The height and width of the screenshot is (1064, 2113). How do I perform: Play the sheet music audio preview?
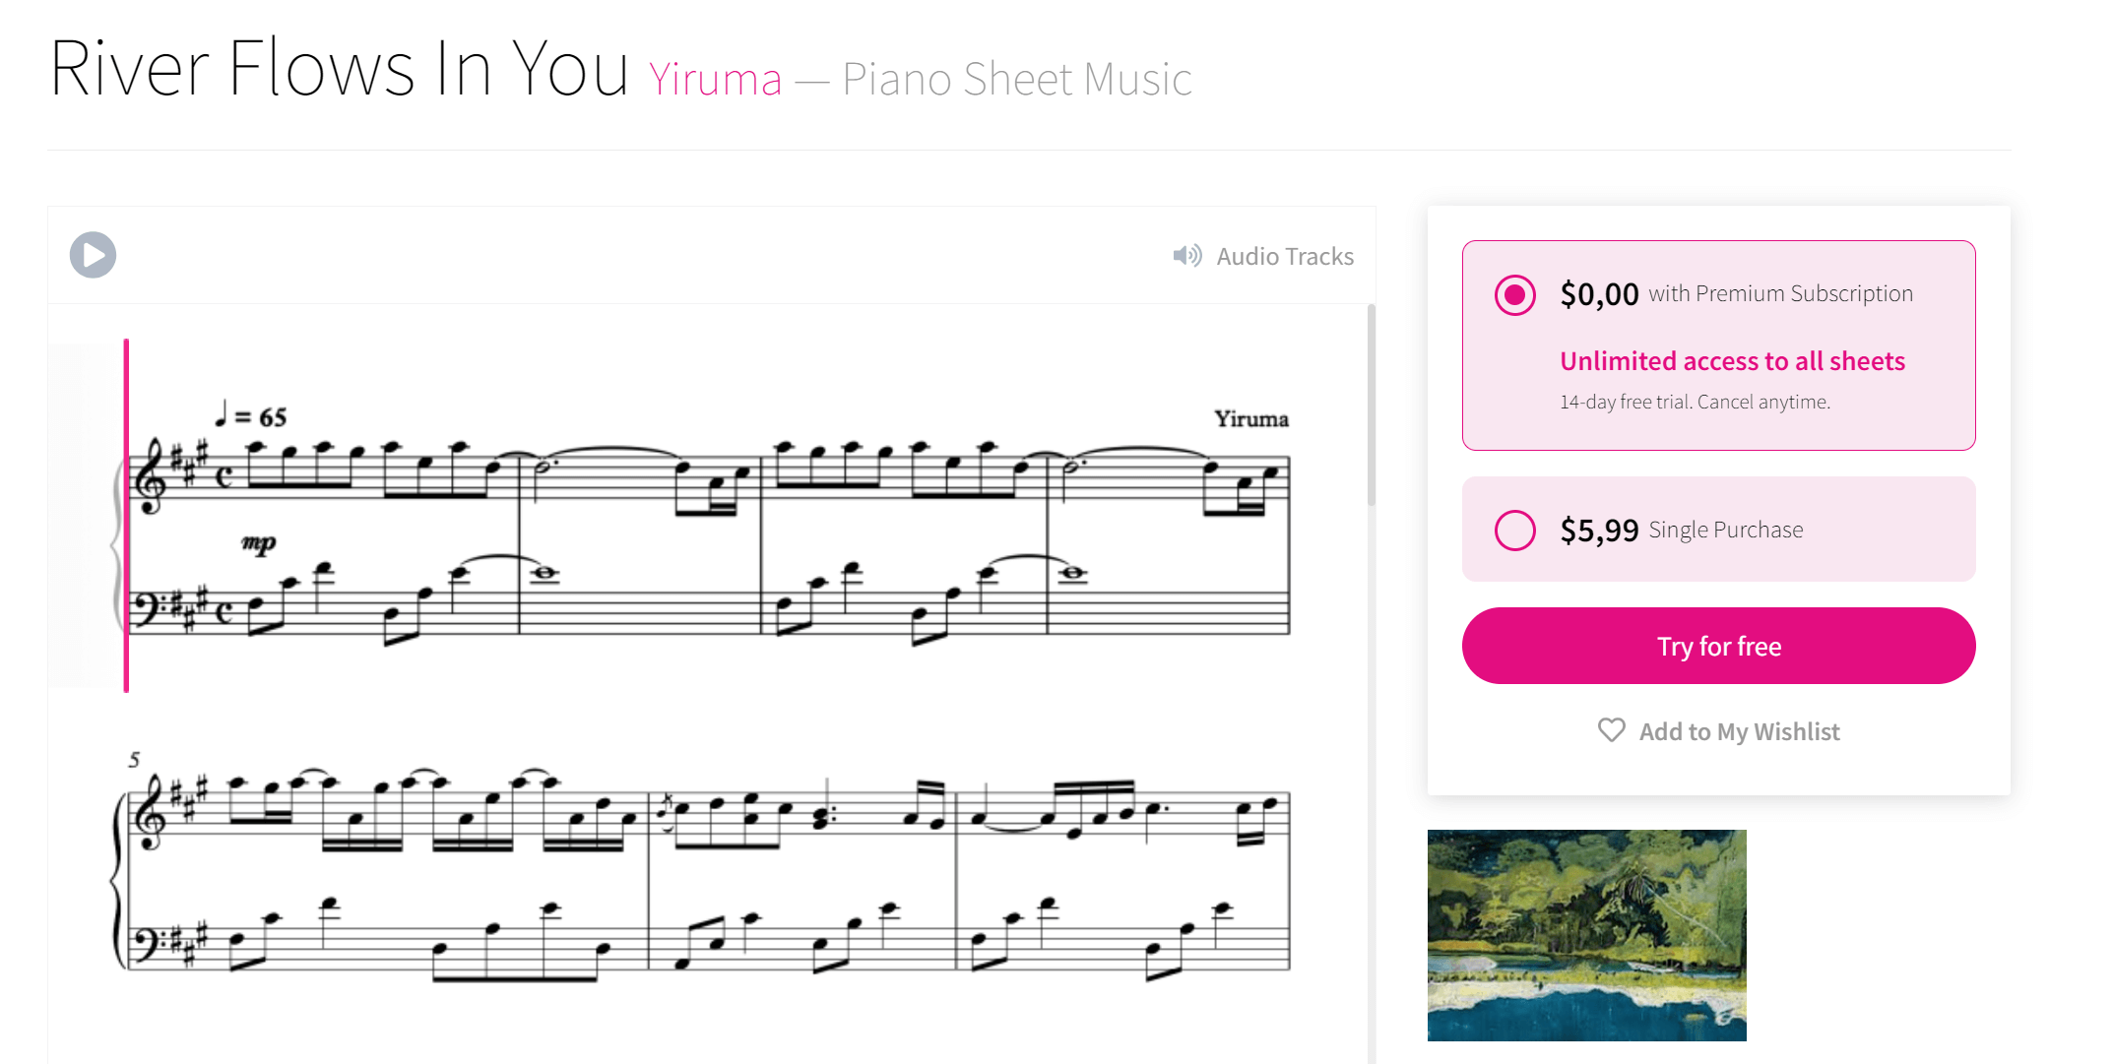coord(92,255)
